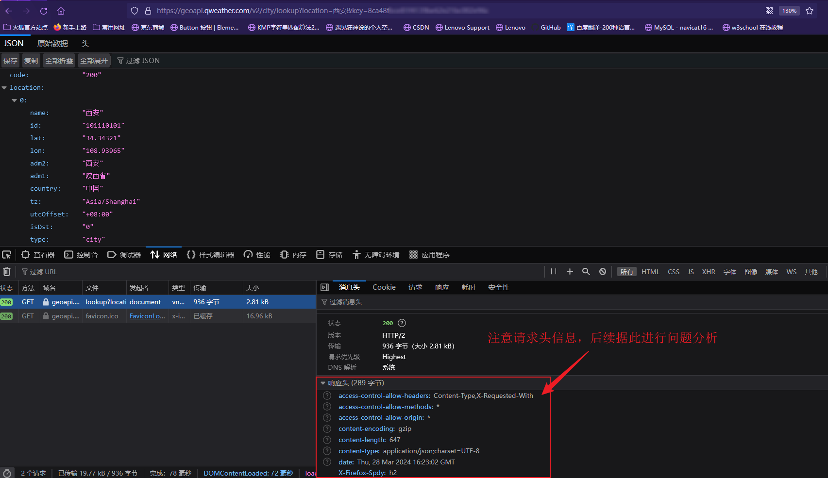Open request blocking icon
The image size is (828, 478).
(x=603, y=272)
